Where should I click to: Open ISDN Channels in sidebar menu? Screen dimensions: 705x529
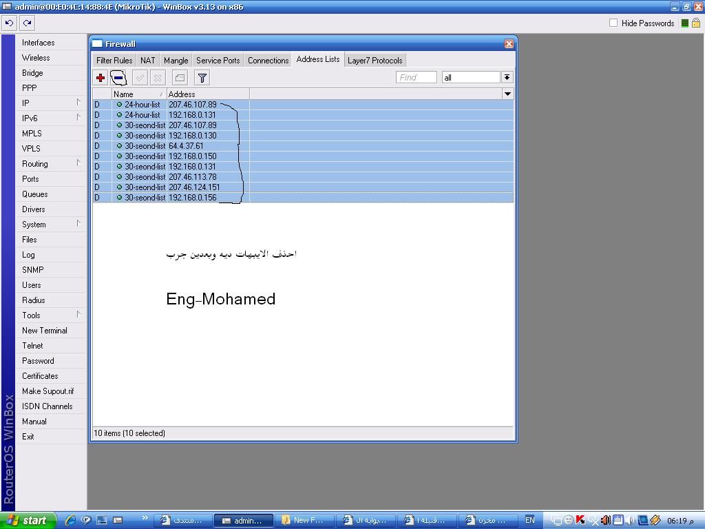pyautogui.click(x=50, y=406)
